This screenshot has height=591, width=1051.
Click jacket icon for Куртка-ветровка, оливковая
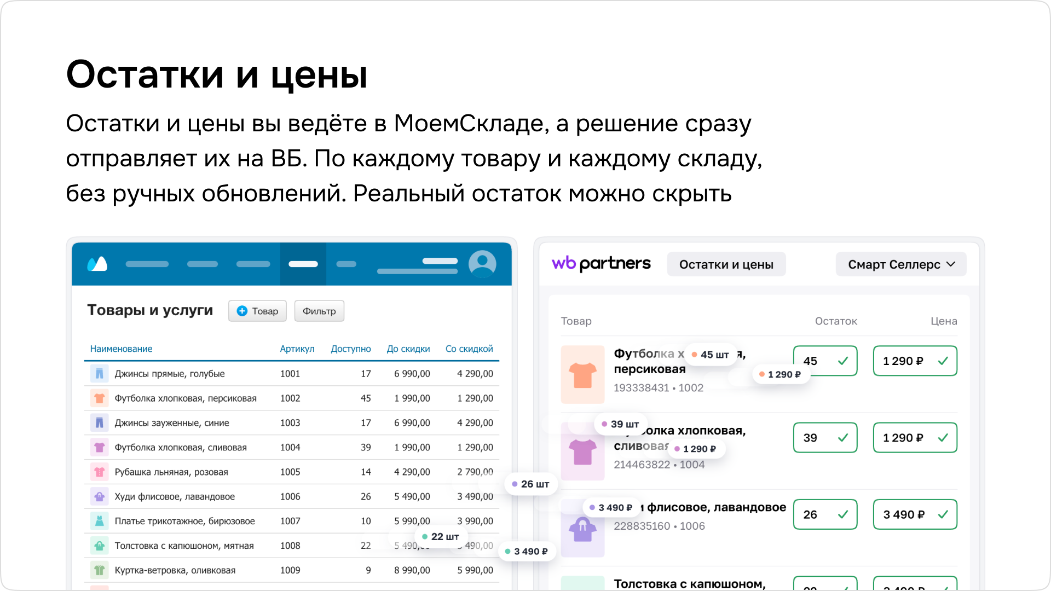point(99,570)
